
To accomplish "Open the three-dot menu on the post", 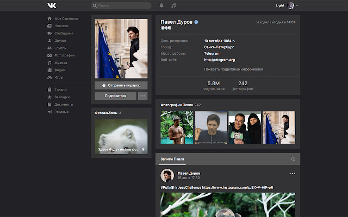I will point(293,174).
